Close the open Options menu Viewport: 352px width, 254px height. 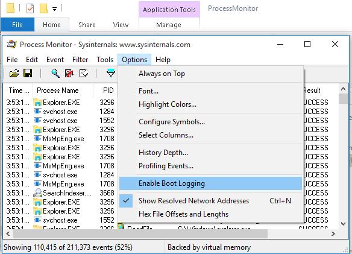(x=134, y=60)
